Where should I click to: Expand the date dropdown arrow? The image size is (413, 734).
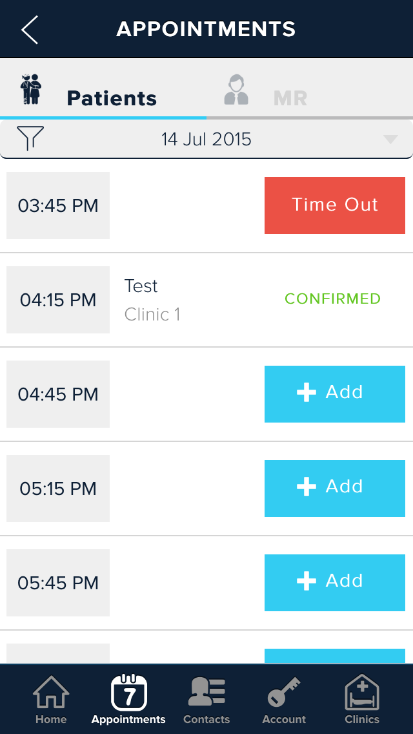click(x=390, y=139)
